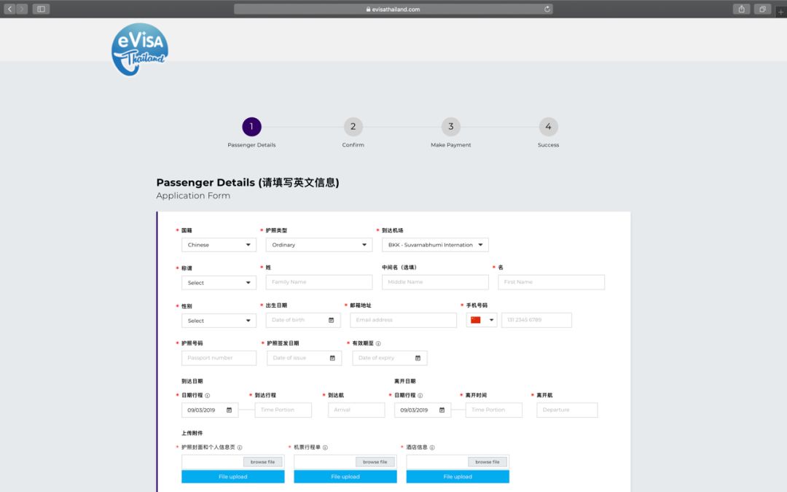The width and height of the screenshot is (787, 492).
Task: Open the calendar picker for Date of birth
Action: (331, 320)
